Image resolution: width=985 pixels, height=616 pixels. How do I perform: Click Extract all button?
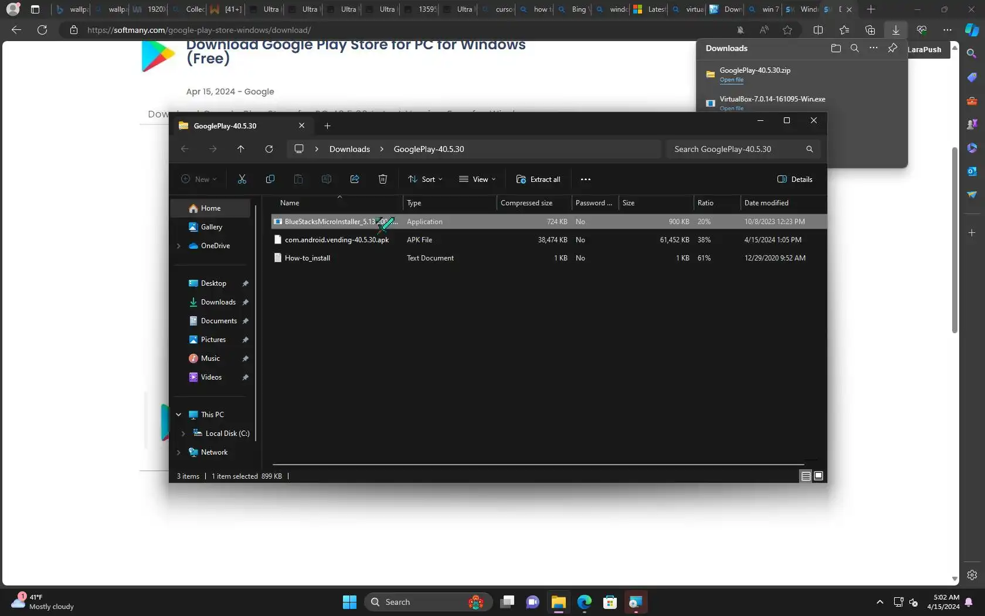(x=538, y=180)
